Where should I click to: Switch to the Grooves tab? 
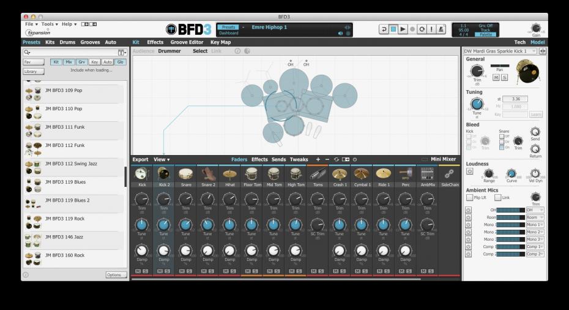(90, 42)
